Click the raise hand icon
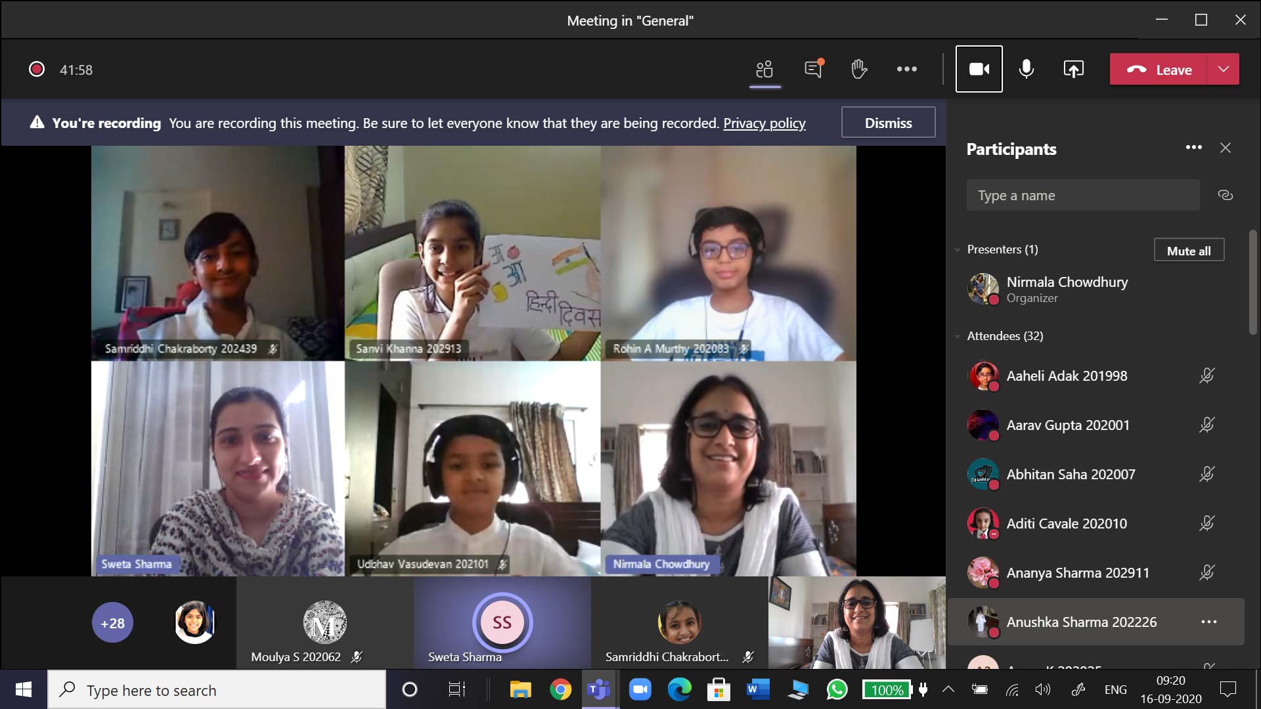The width and height of the screenshot is (1261, 709). click(x=858, y=69)
